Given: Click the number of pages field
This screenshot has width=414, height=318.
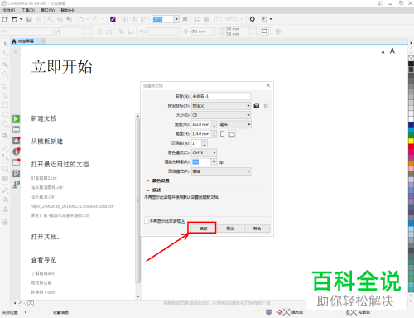Looking at the screenshot, I should pos(196,143).
